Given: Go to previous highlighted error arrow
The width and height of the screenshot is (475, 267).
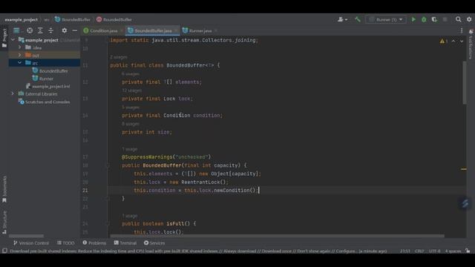Looking at the screenshot, I should (x=453, y=41).
